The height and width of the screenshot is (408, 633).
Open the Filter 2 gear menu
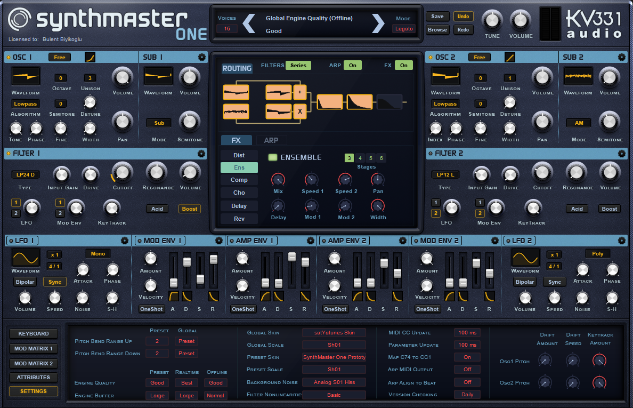point(621,154)
